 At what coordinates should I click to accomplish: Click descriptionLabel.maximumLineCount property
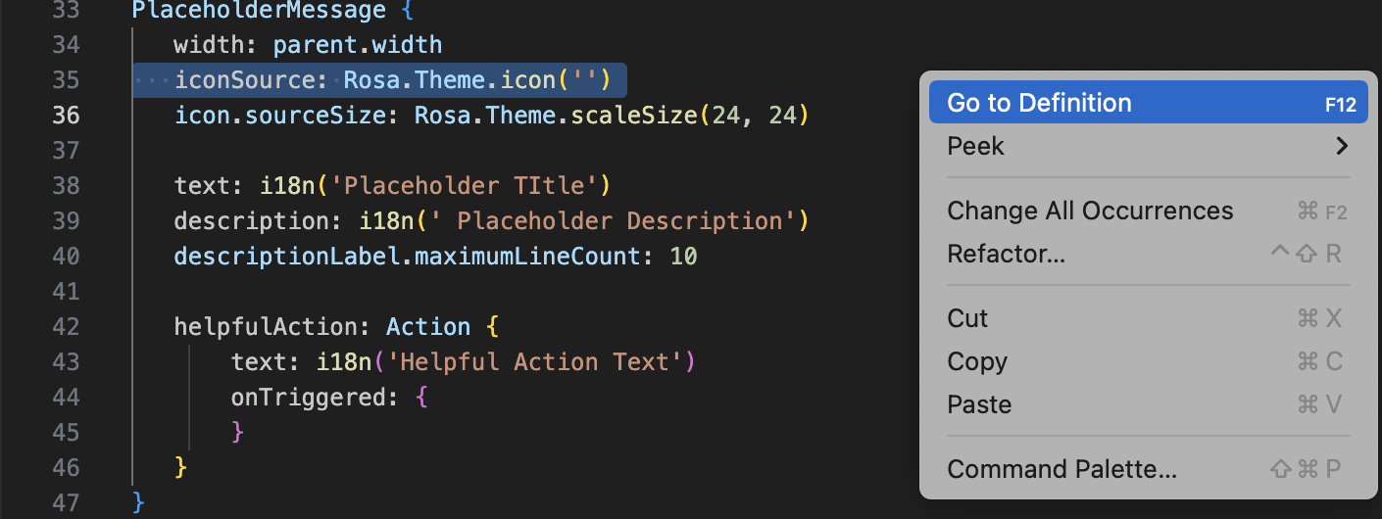408,256
